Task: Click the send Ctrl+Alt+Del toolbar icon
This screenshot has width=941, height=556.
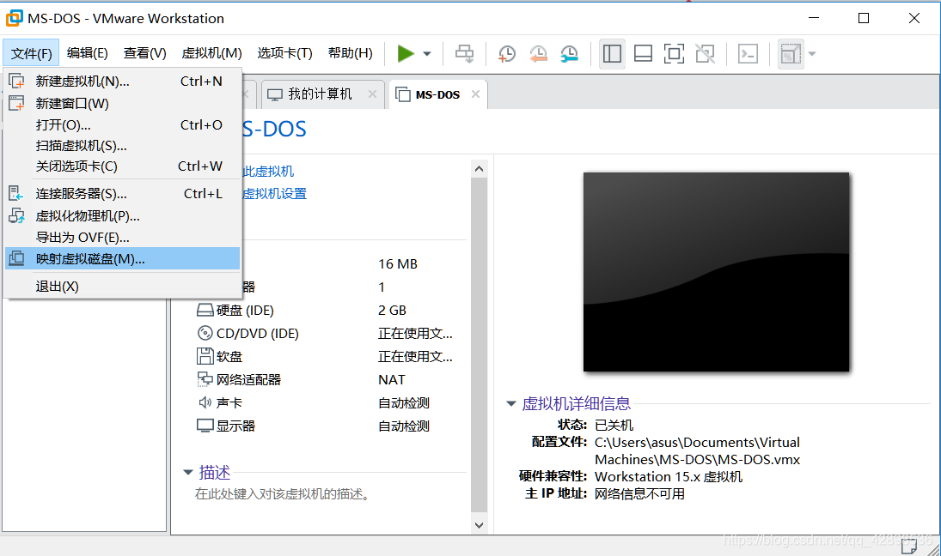Action: point(464,53)
